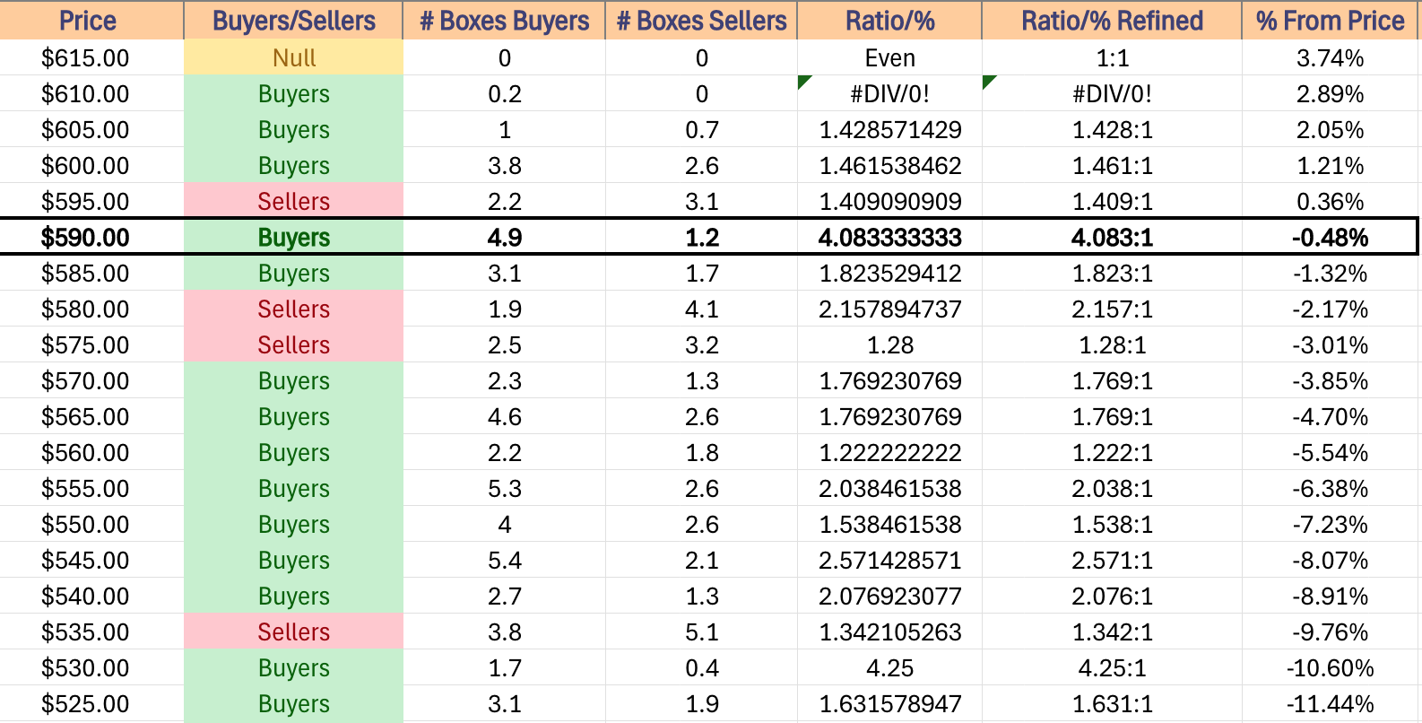Select the 1.823529412 ratio cell

click(x=889, y=273)
